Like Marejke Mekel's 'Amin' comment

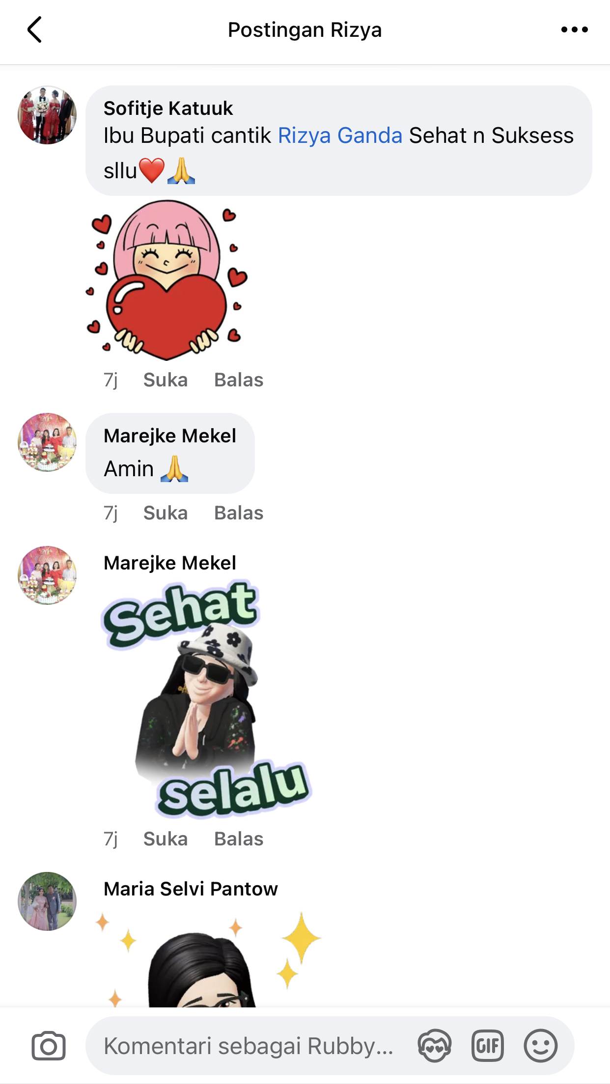click(x=166, y=513)
